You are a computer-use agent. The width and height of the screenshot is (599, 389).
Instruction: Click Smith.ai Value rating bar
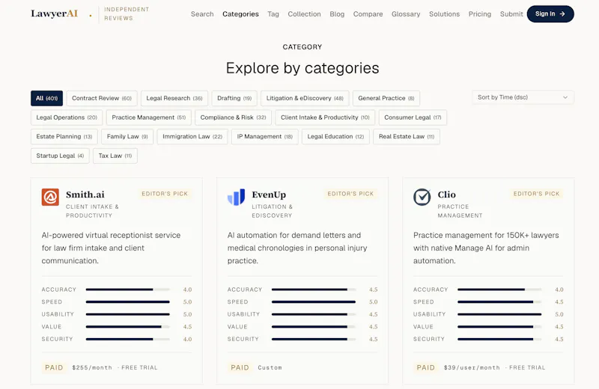tap(127, 326)
